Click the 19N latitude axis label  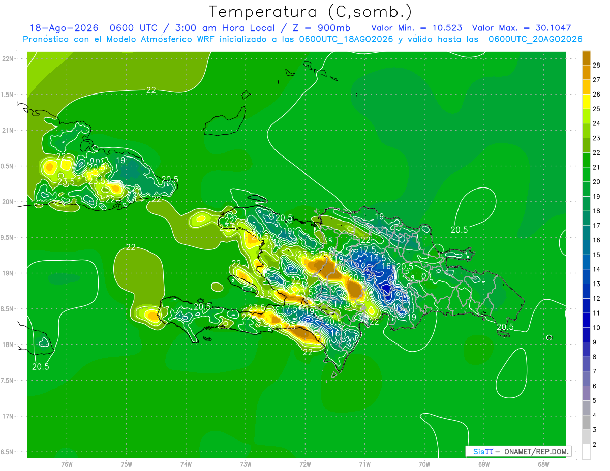(9, 273)
